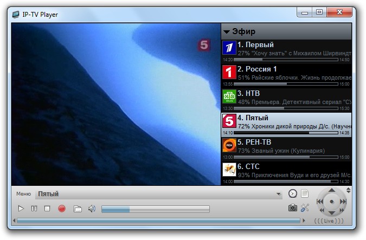Click the Первый channel logo
The height and width of the screenshot is (240, 366).
click(229, 48)
